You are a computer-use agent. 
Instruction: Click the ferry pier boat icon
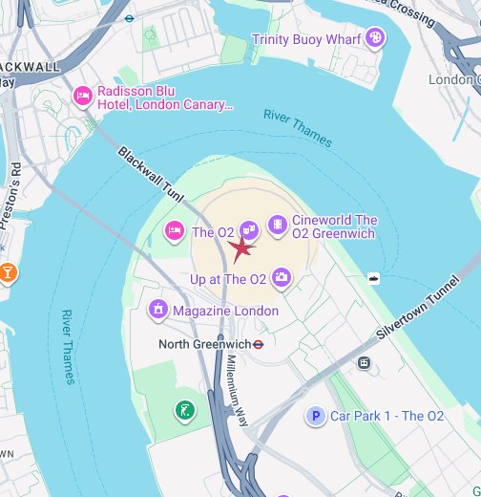point(374,278)
